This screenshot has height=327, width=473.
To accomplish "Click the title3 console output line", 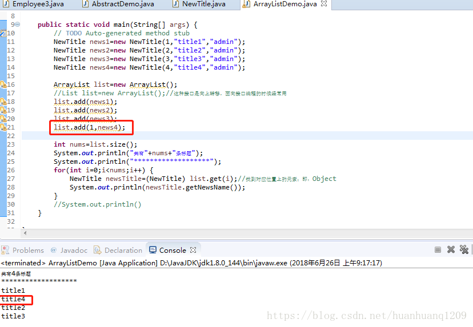I will pos(13,316).
